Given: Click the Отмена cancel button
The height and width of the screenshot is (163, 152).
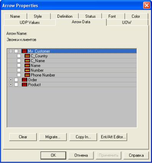Looking at the screenshot, I should 81,155.
